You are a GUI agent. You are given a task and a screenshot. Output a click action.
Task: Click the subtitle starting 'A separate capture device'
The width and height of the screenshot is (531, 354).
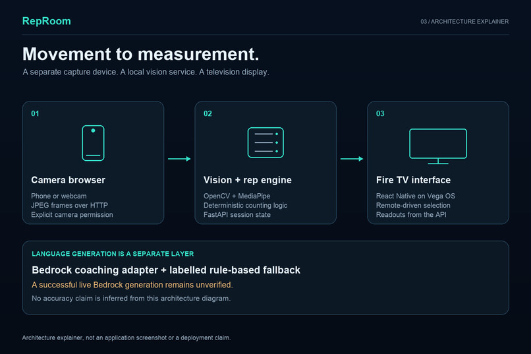point(146,72)
